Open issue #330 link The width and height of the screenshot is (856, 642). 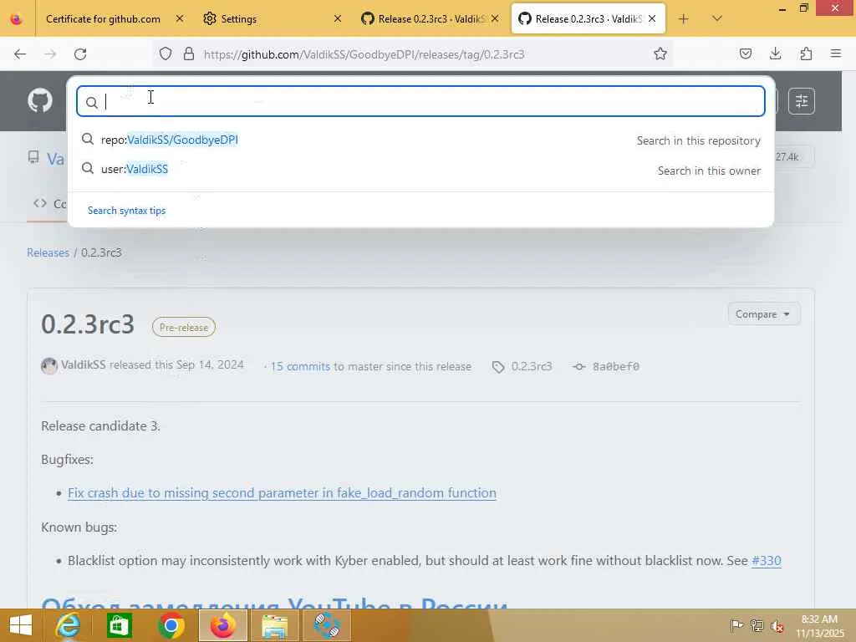pyautogui.click(x=767, y=561)
